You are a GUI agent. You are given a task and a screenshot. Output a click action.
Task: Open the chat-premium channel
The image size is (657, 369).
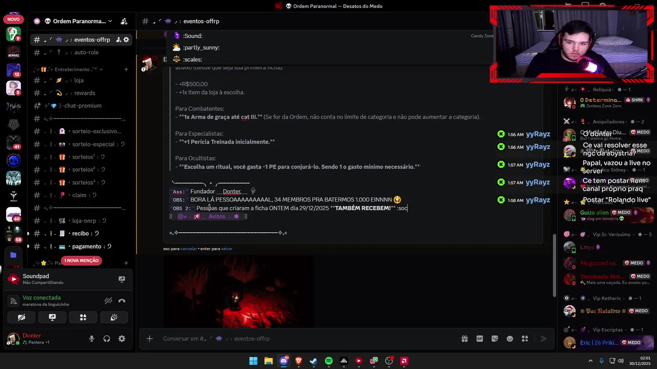click(x=81, y=106)
